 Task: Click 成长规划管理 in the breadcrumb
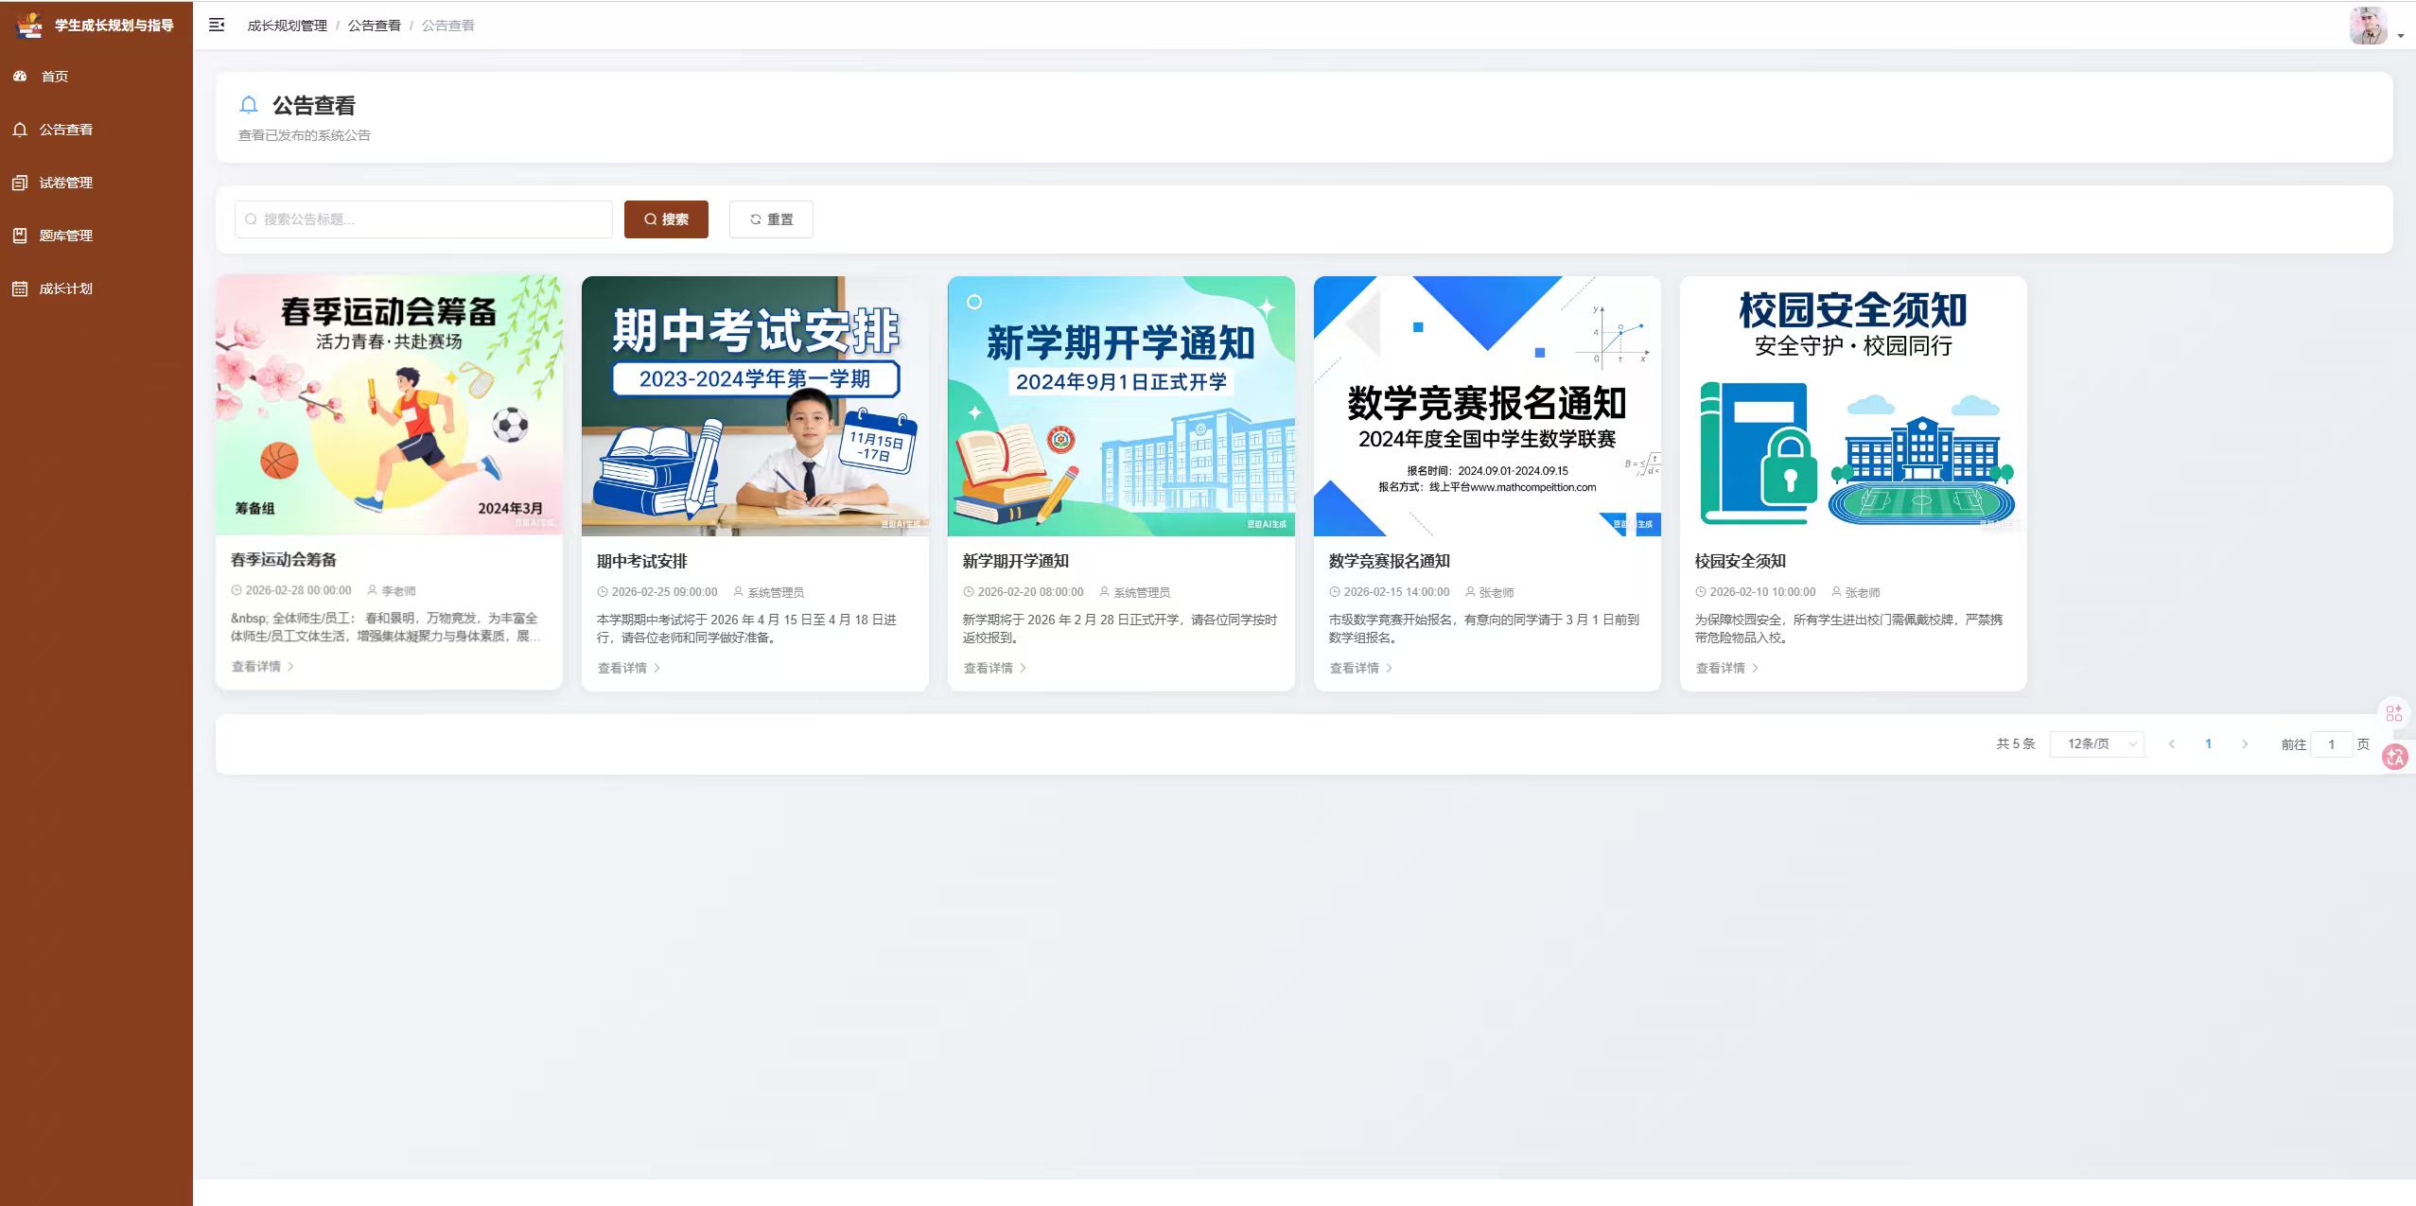click(x=288, y=26)
